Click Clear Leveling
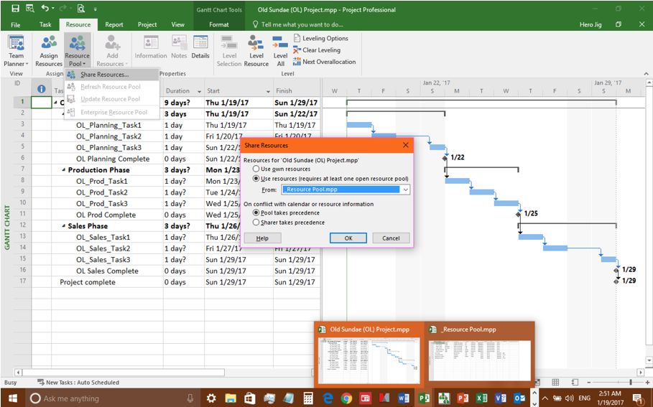653x407 pixels. point(317,50)
